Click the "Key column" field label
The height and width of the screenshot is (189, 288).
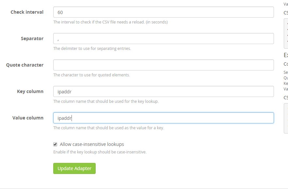click(30, 91)
